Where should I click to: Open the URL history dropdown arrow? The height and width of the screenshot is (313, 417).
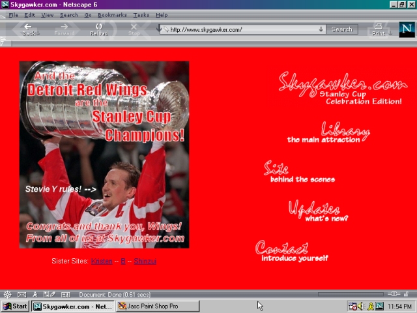[x=321, y=29]
